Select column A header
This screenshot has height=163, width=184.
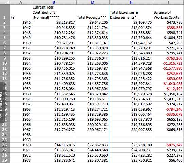[x=21, y=2]
